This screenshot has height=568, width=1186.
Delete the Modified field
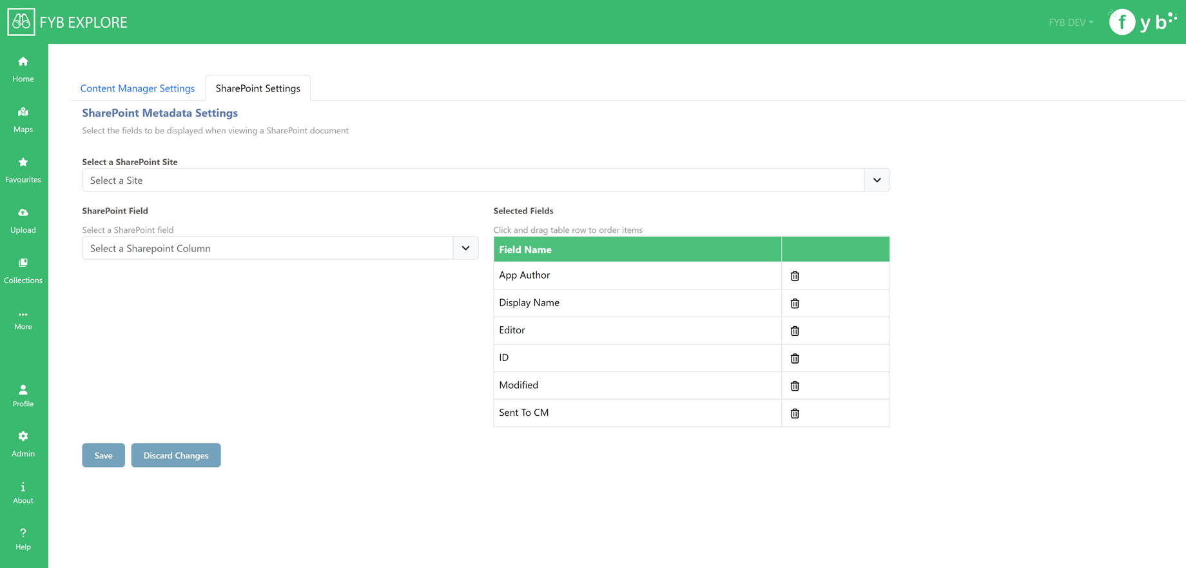pyautogui.click(x=795, y=386)
